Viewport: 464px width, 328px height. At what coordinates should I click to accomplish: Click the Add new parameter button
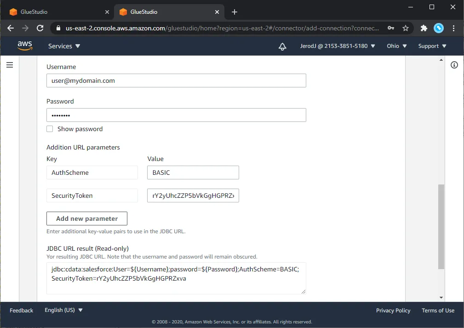[86, 219]
